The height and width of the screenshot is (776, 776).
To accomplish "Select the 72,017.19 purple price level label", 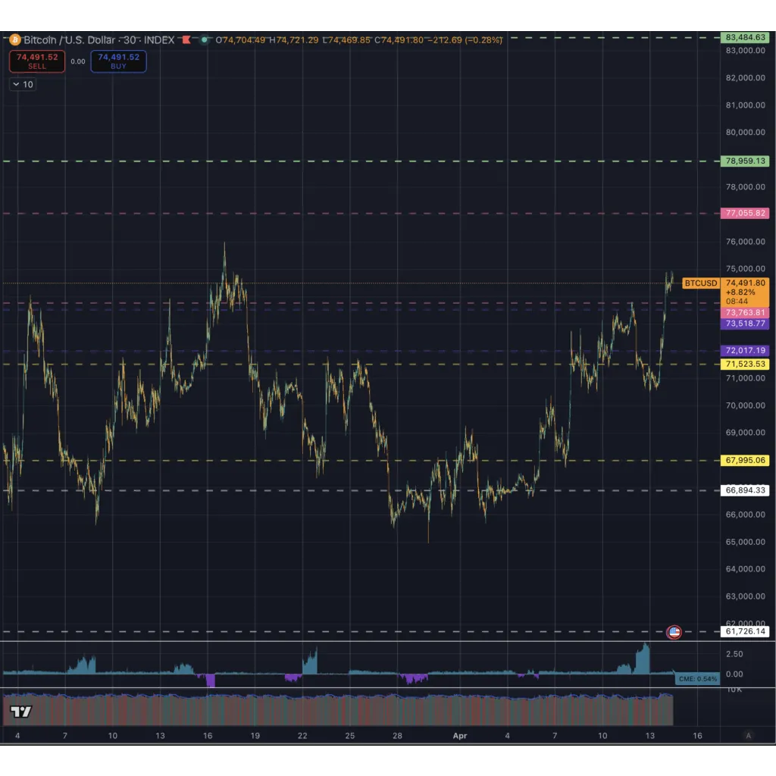I will tap(745, 350).
